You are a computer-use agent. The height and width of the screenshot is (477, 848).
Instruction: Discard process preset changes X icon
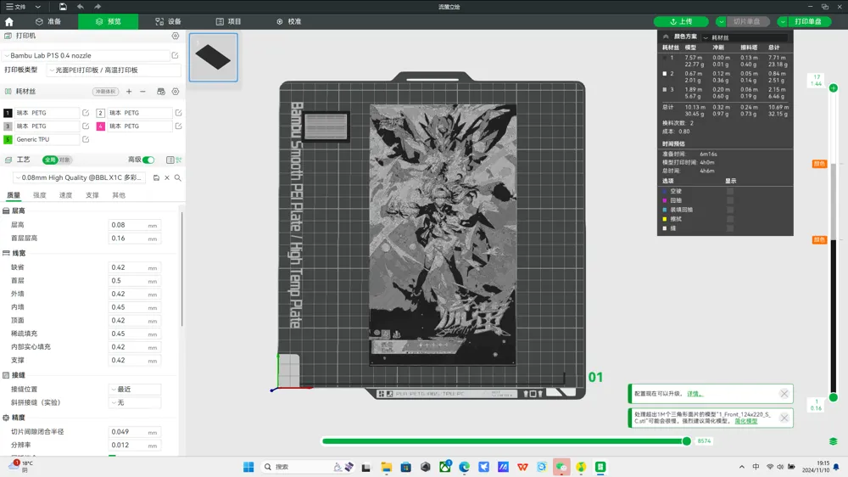pyautogui.click(x=167, y=177)
